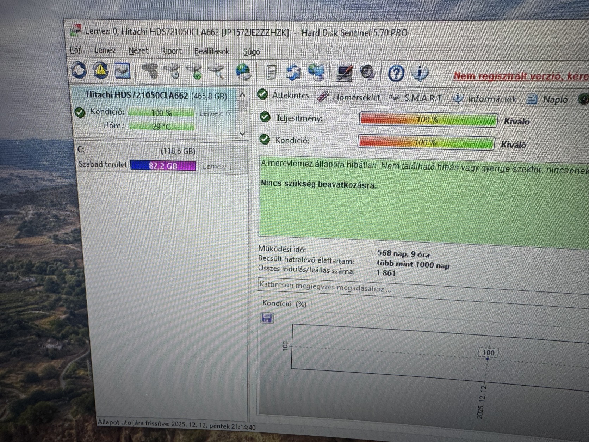The height and width of the screenshot is (442, 589).
Task: Click the disk list scroll-up arrow
Action: 242,95
